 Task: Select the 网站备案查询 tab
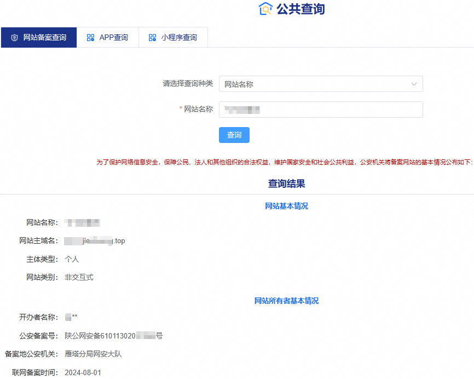38,37
